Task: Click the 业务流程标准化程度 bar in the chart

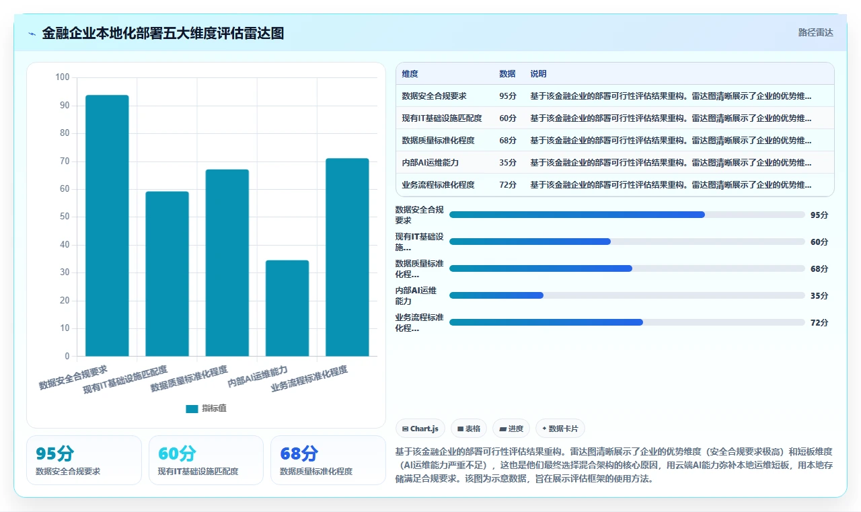Action: tap(347, 257)
